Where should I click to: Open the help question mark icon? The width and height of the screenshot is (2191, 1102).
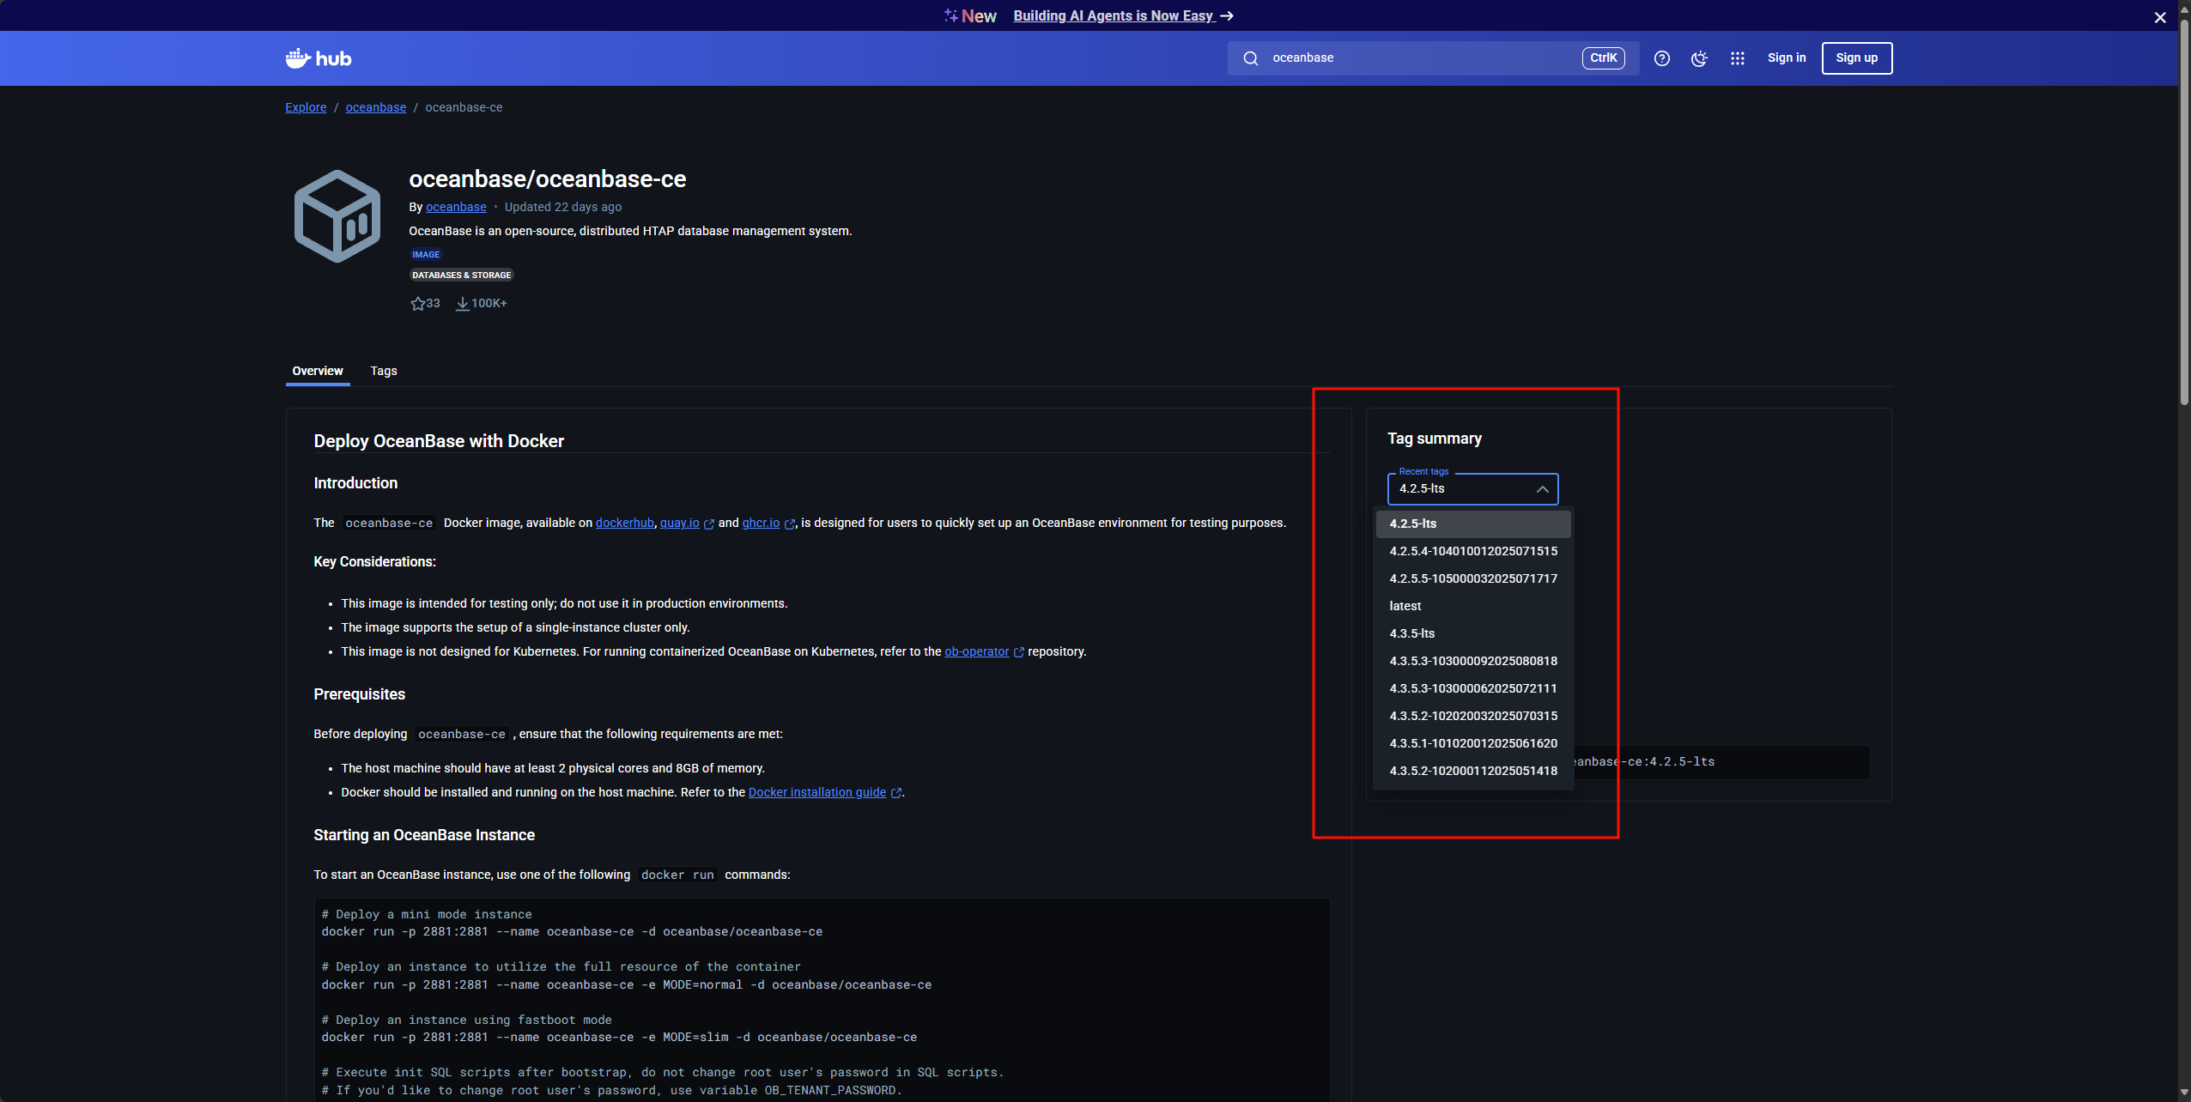tap(1662, 58)
